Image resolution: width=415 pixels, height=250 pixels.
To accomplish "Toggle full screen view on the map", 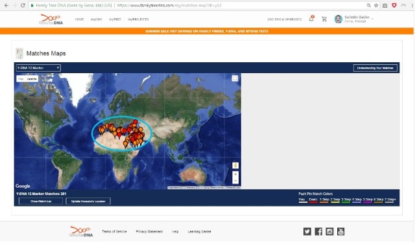I will tap(235, 78).
